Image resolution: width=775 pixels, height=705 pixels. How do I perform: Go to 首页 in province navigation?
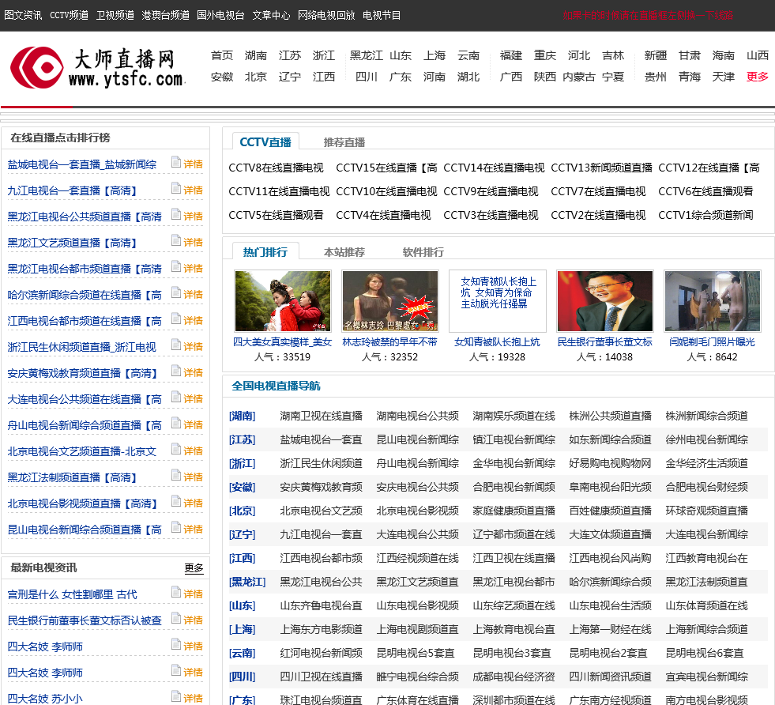[222, 55]
